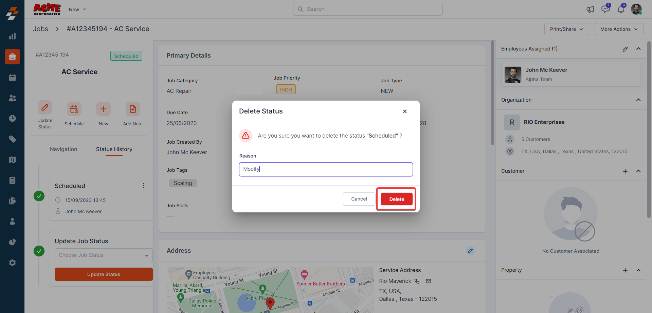The height and width of the screenshot is (313, 652).
Task: Open the Map sidebar icon
Action: click(12, 160)
